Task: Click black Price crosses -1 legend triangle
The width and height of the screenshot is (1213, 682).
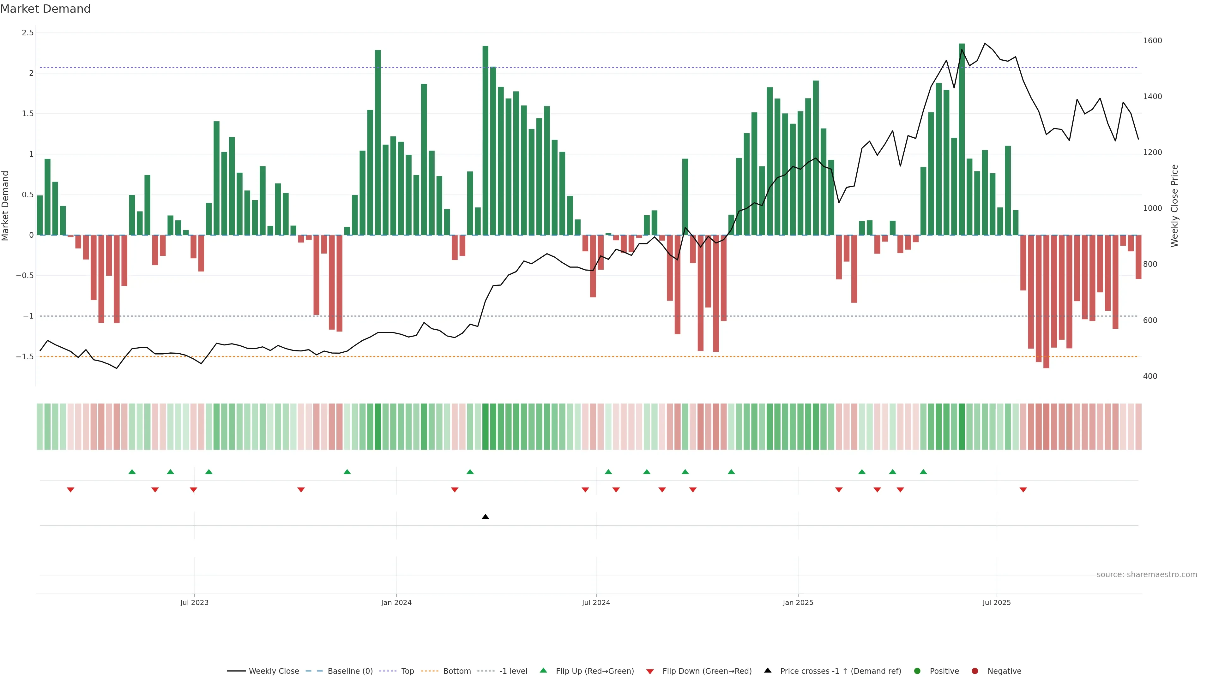Action: coord(768,670)
